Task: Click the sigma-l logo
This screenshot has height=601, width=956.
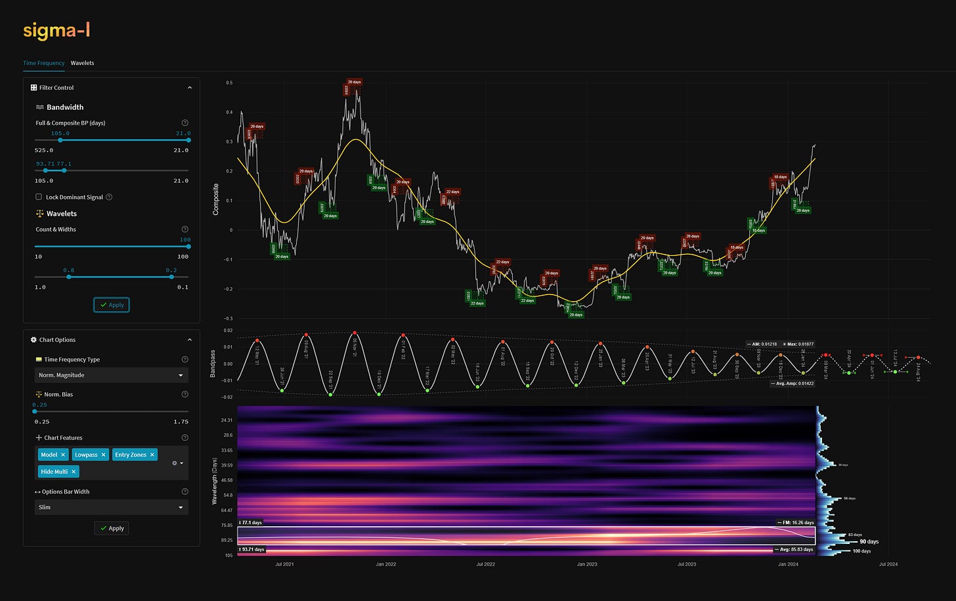Action: [x=56, y=30]
